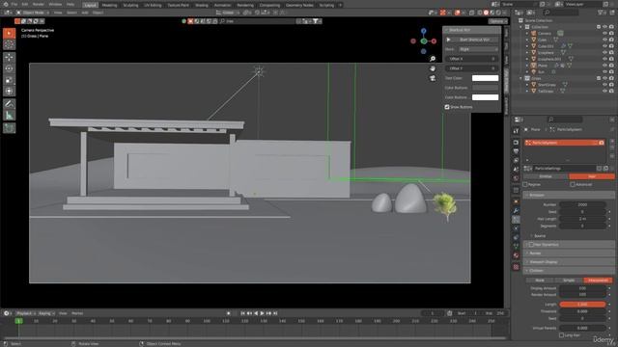Image resolution: width=618 pixels, height=347 pixels.
Task: Enable the Hair Dynamics checkbox
Action: [x=531, y=244]
